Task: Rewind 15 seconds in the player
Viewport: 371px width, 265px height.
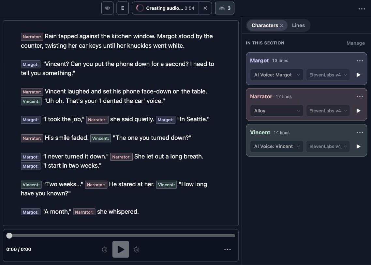Action: (105, 250)
